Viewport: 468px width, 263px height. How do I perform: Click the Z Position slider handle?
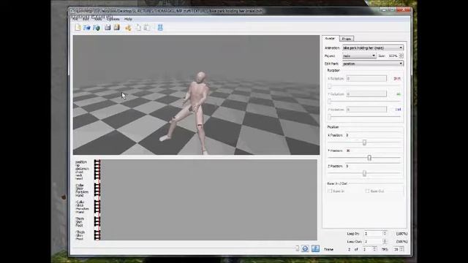364,174
